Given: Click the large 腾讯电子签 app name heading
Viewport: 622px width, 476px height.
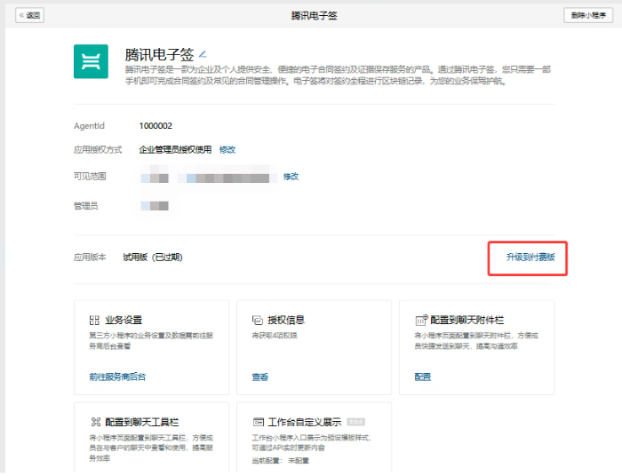Looking at the screenshot, I should pos(159,55).
